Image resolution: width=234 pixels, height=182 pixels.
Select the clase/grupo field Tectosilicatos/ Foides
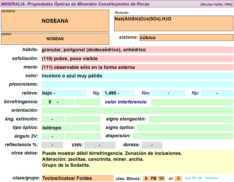click(x=77, y=178)
